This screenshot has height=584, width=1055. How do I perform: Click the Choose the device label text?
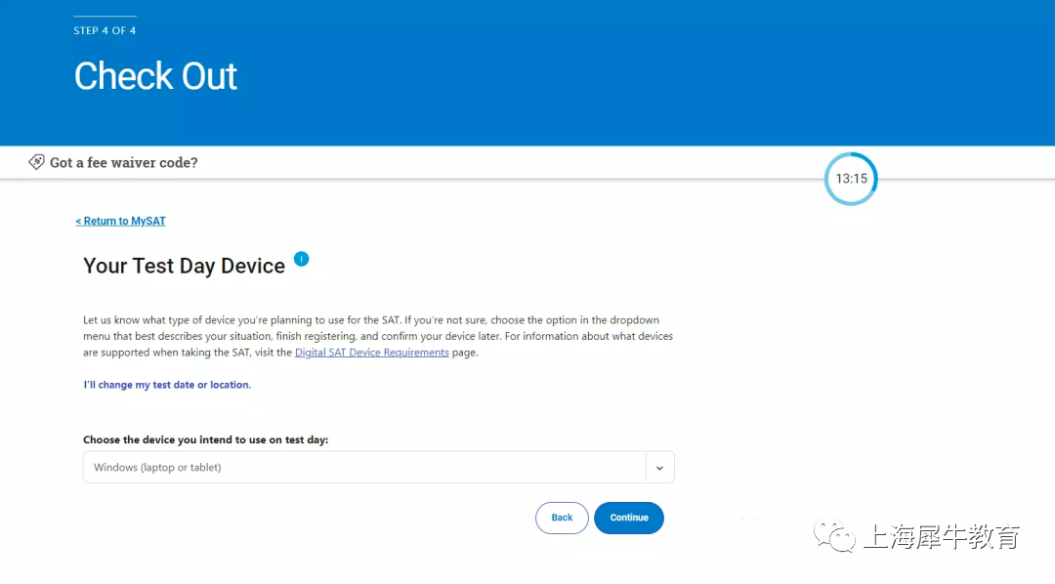(x=206, y=439)
